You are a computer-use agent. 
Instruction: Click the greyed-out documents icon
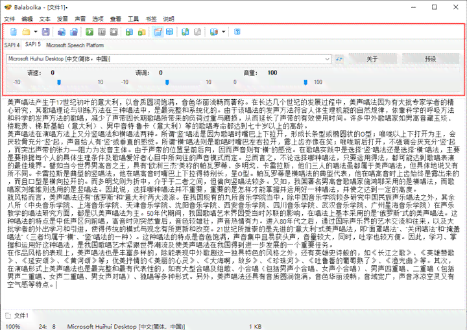pos(197,32)
